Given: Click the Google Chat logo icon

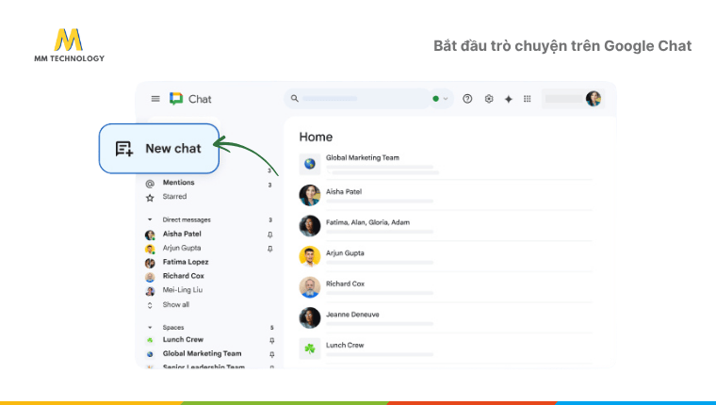Looking at the screenshot, I should (176, 99).
